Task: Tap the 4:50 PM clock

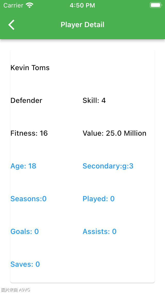Action: (x=82, y=5)
